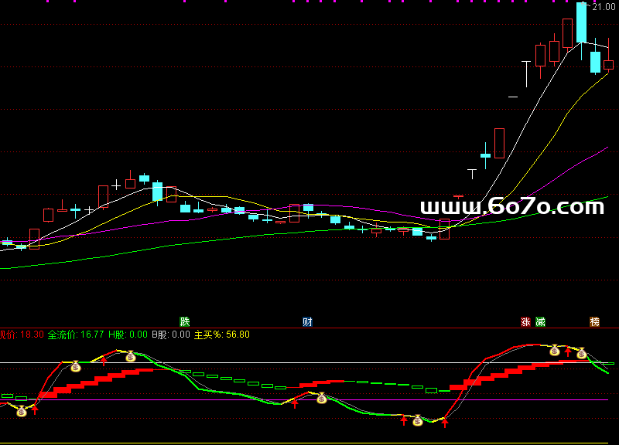
Task: Click the lowest money bag near indicator bottom
Action: 418,421
